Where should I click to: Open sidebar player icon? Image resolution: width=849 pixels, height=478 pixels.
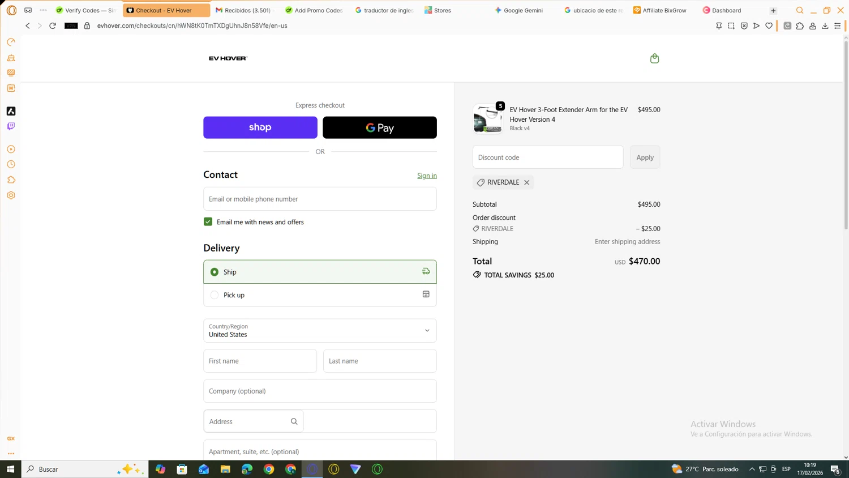click(x=11, y=149)
